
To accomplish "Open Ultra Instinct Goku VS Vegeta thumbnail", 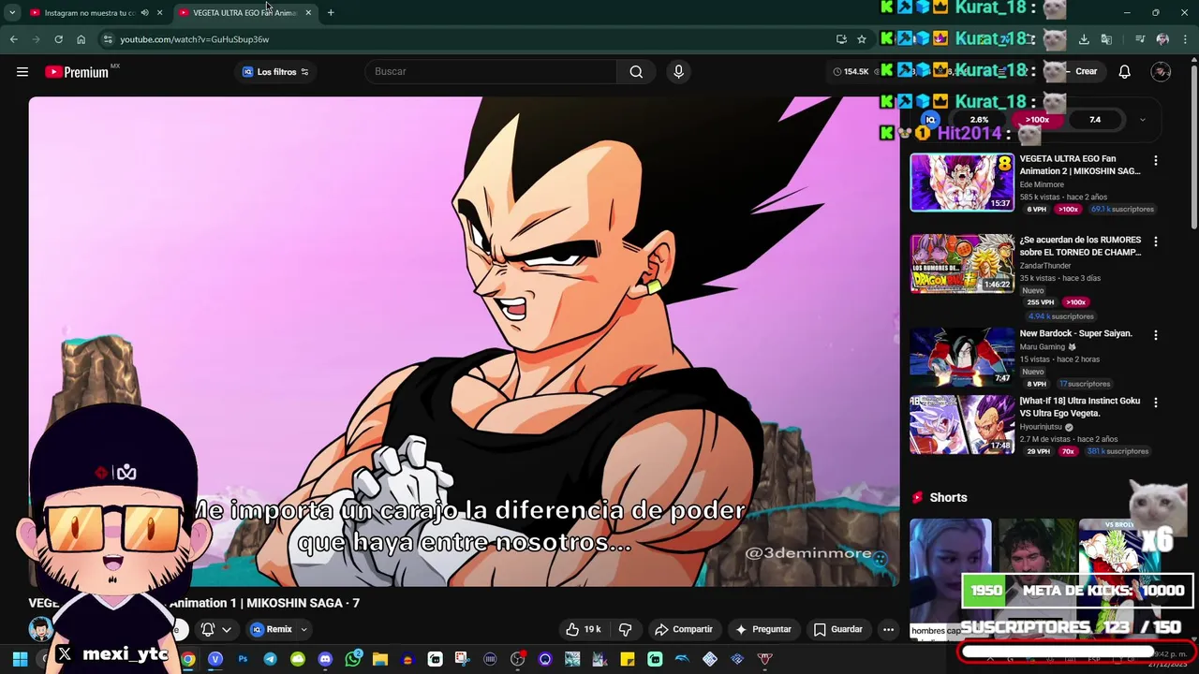I will tap(962, 424).
